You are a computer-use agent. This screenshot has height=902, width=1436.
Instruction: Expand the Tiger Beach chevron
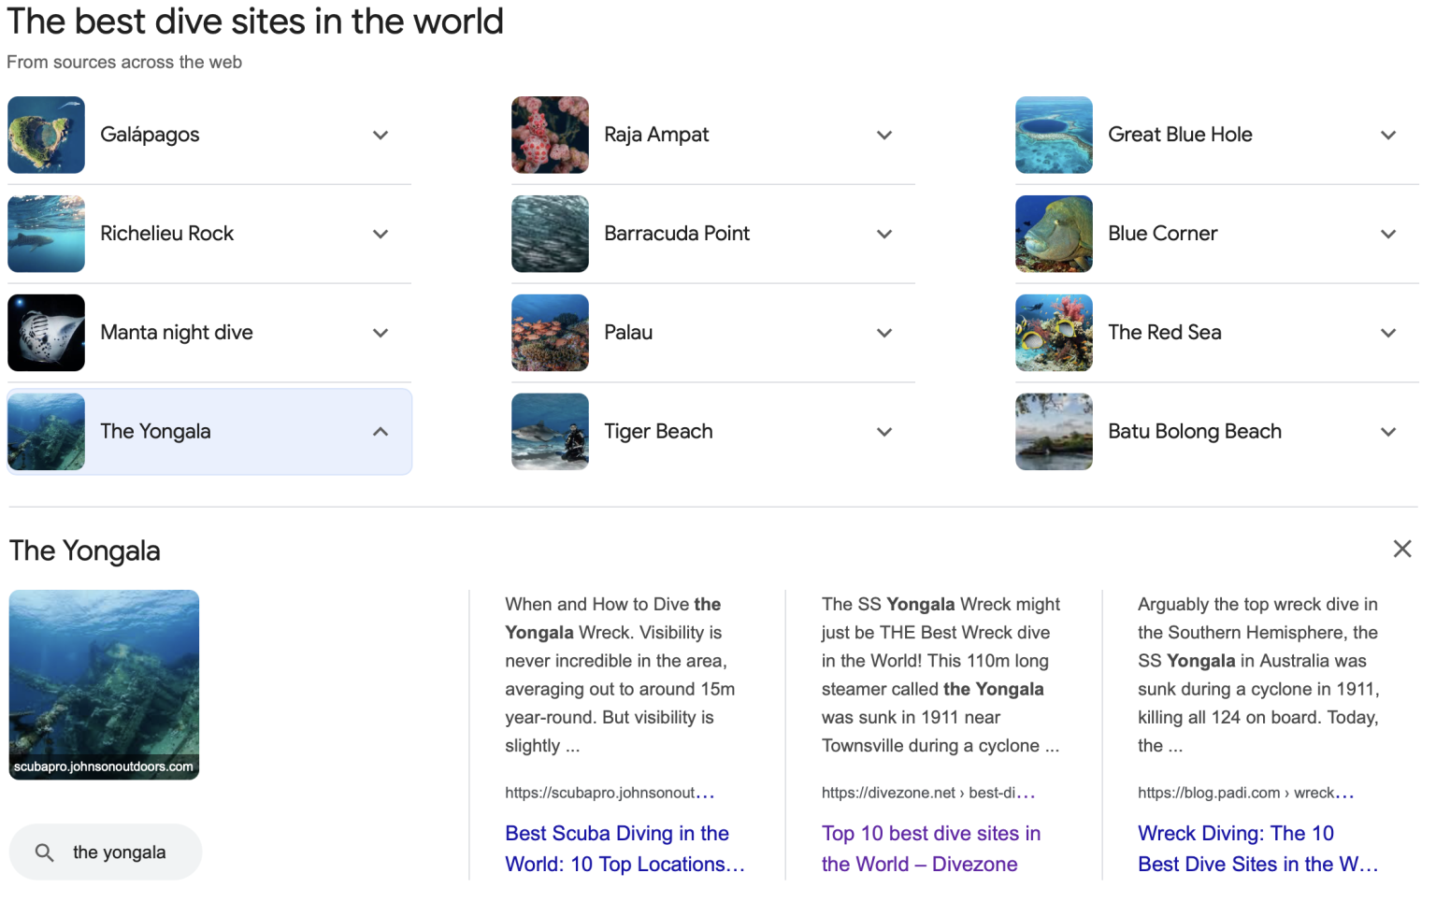(x=884, y=432)
